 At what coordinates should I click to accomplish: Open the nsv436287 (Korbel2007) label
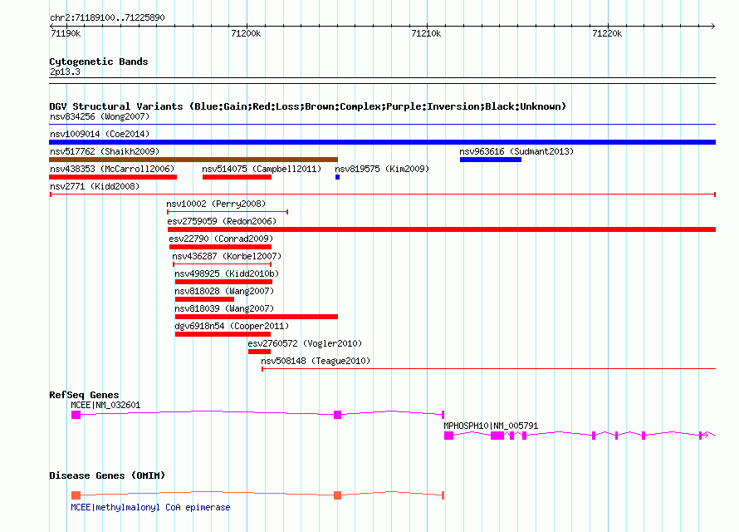click(x=227, y=256)
